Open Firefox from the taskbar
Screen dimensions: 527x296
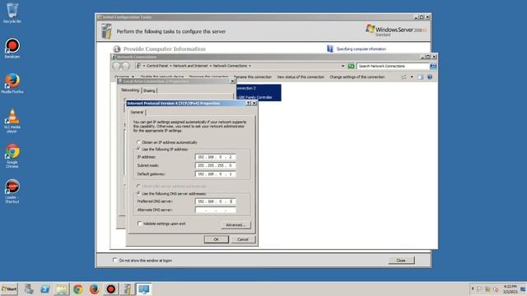(x=95, y=289)
